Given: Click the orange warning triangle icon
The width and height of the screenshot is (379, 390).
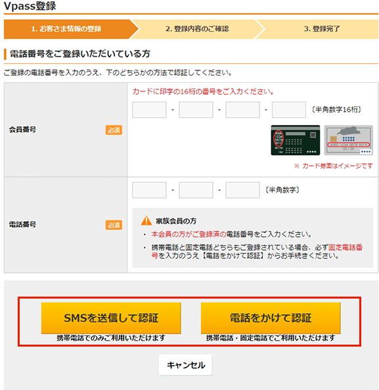Looking at the screenshot, I should pos(146,220).
